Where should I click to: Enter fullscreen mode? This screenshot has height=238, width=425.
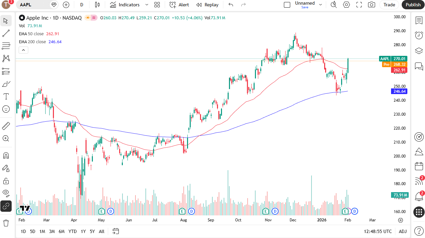[359, 5]
